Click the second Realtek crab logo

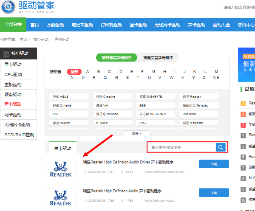[x=60, y=198]
